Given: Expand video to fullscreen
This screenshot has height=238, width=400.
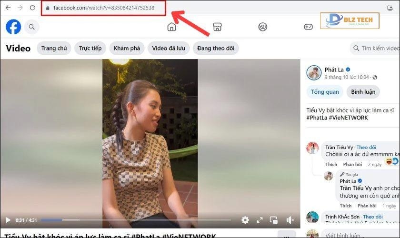Looking at the screenshot, I should tap(260, 220).
